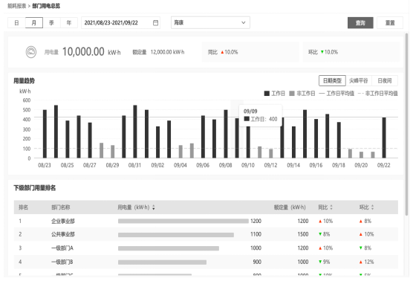Go to 能耗报表 breadcrumb link
Image resolution: width=413 pixels, height=284 pixels.
16,6
